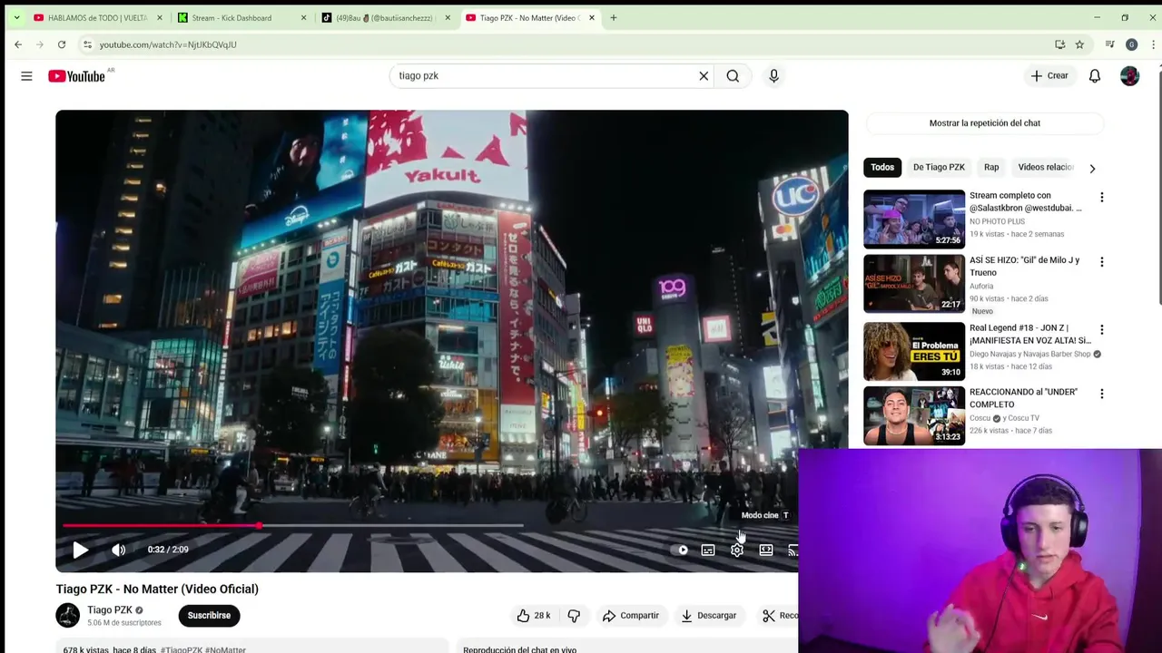
Task: Toggle subtitles in the video player
Action: [x=708, y=550]
